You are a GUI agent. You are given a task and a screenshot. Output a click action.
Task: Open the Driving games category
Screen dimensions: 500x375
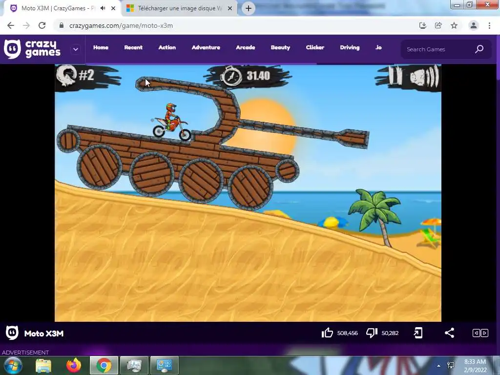pos(350,47)
